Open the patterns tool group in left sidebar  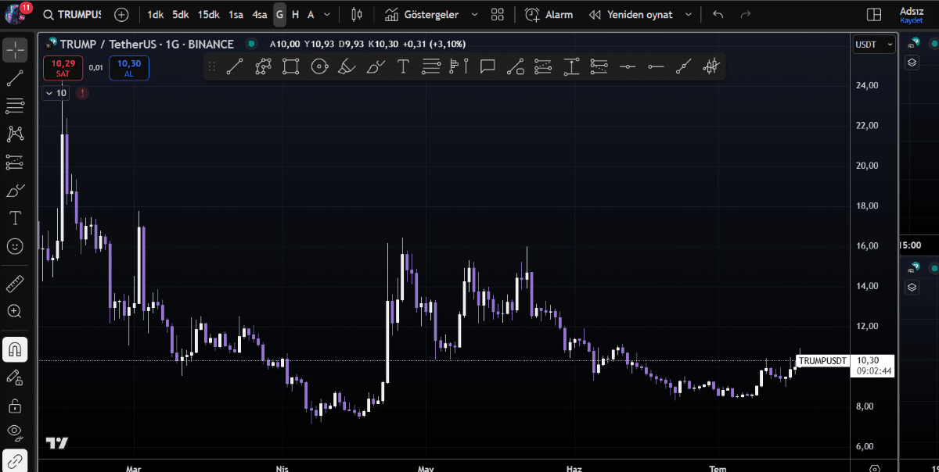(x=15, y=134)
